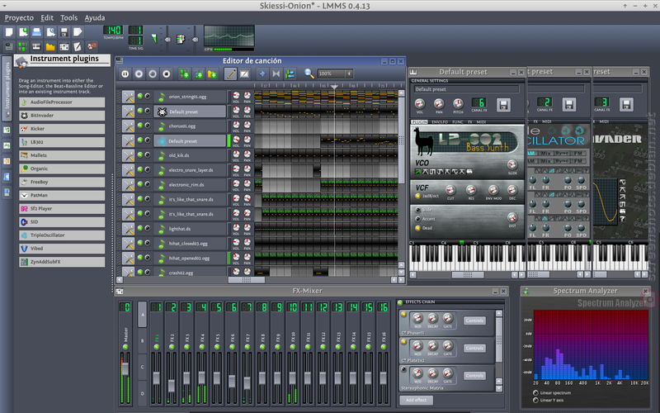Click the tempo 140 BPM display
Screen dimensions: 660x413
(113, 30)
